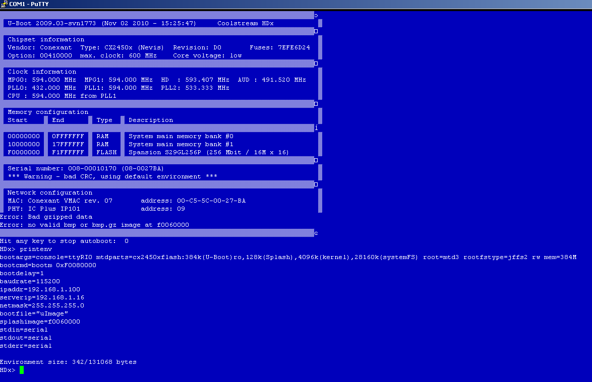Click the PuTTY icon in the title bar
592x382 pixels.
pyautogui.click(x=4, y=4)
